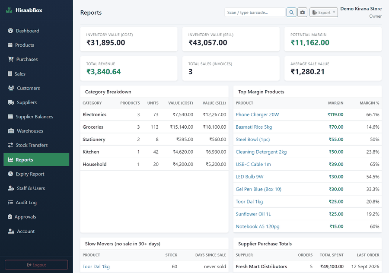This screenshot has height=273, width=389.
Task: Click the ₹3,840.64 total revenue value
Action: click(x=103, y=72)
